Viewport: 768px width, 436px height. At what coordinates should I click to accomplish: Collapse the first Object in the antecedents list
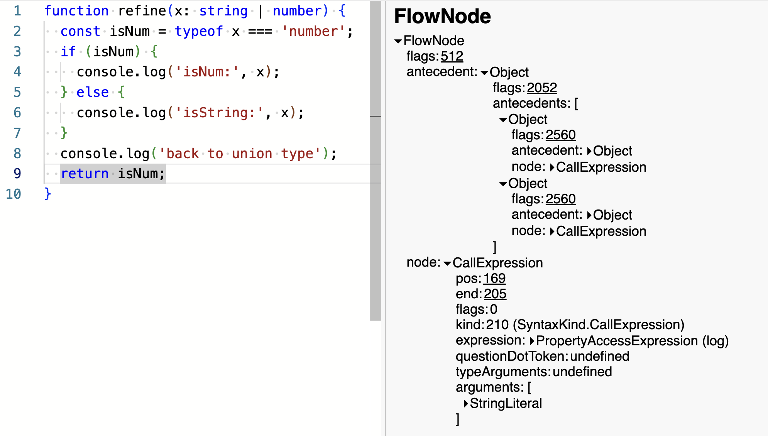point(503,120)
